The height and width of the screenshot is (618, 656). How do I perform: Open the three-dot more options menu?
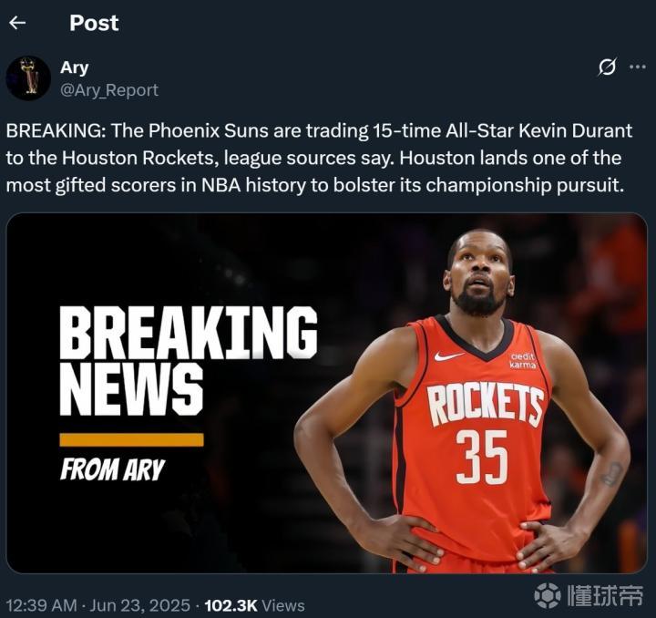[637, 67]
